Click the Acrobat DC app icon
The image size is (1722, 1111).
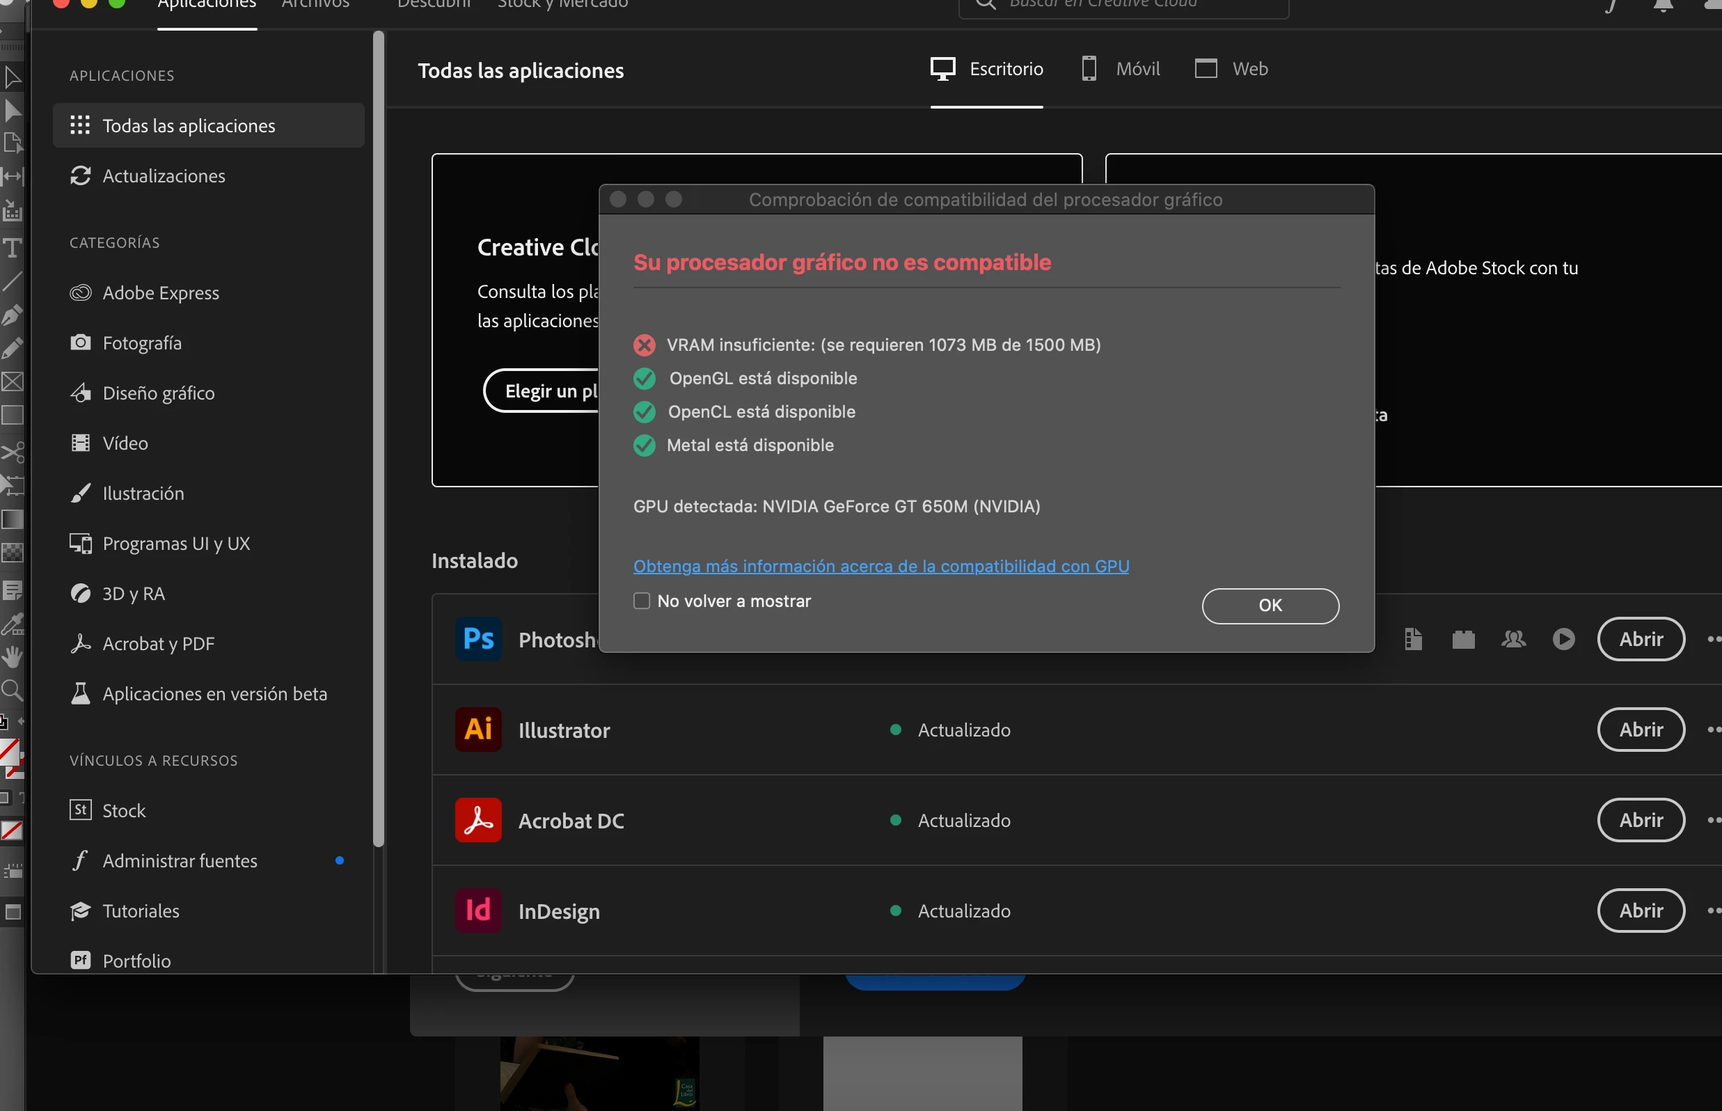coord(477,820)
